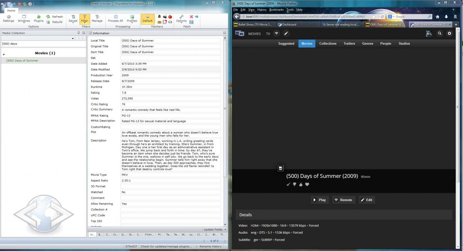
Task: Click Check for updates/manage plugins in status bar
Action: click(166, 246)
